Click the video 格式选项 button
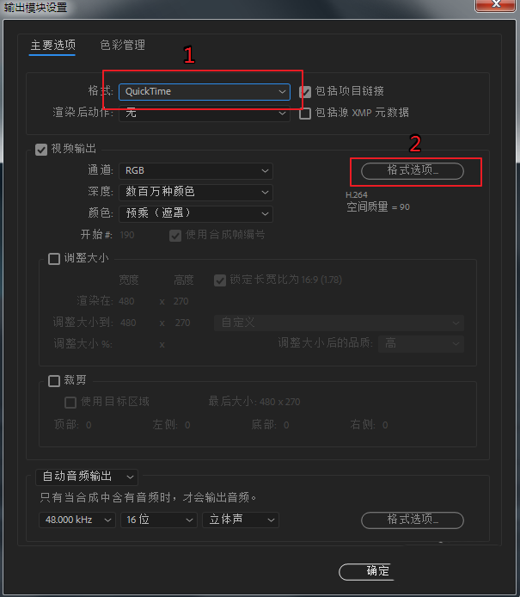Viewport: 520px width, 597px height. click(413, 171)
